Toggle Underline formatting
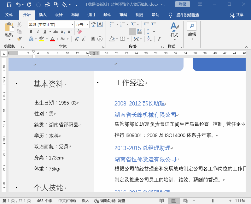Image resolution: width=251 pixels, height=204 pixels. [45, 32]
